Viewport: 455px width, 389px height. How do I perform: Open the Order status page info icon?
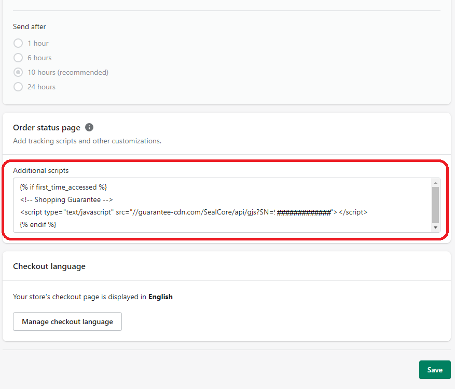click(89, 127)
